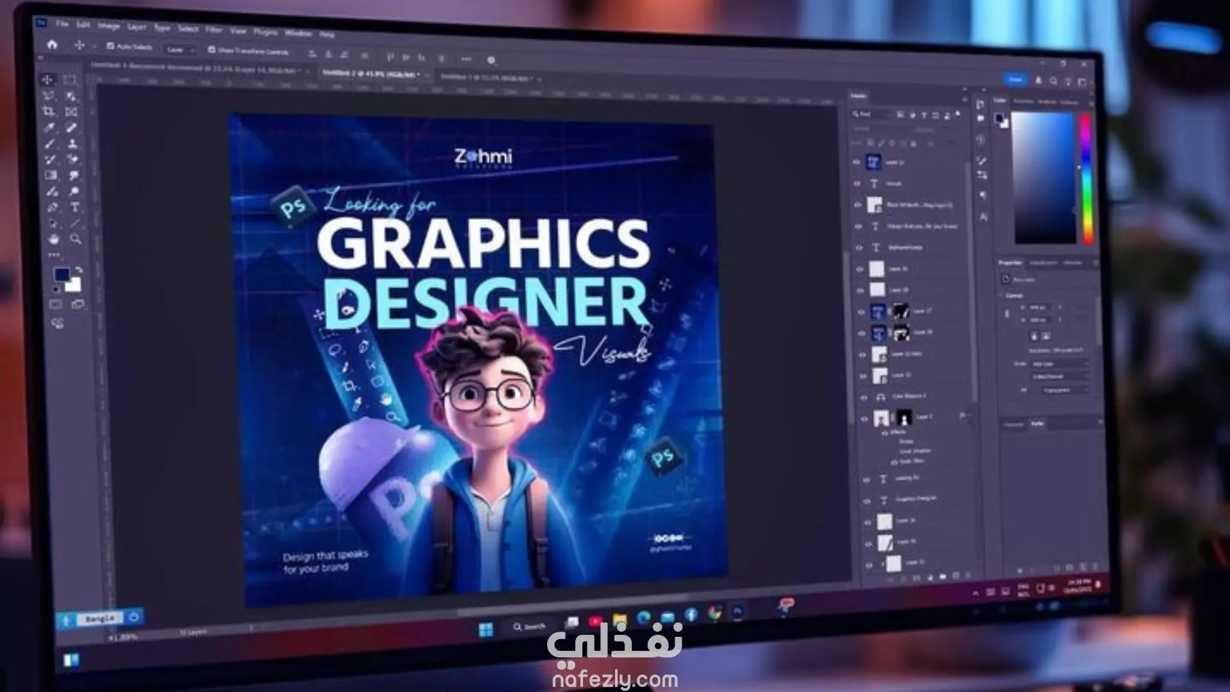Set canvas to landscape orientation button
This screenshot has width=1230, height=692.
(x=1046, y=336)
